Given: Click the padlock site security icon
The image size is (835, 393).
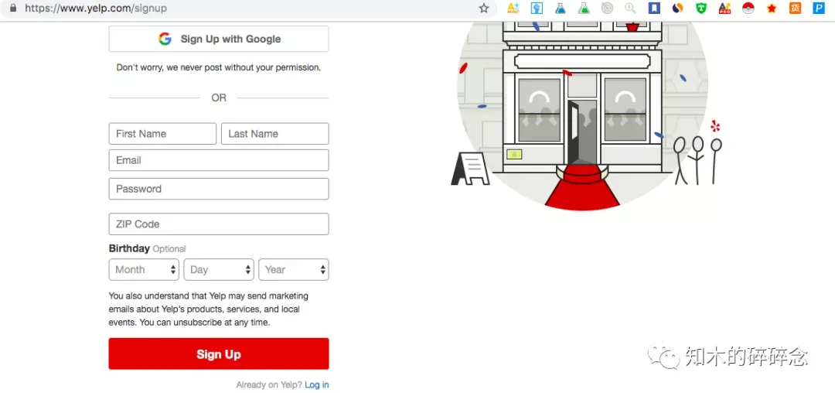Looking at the screenshot, I should (13, 8).
